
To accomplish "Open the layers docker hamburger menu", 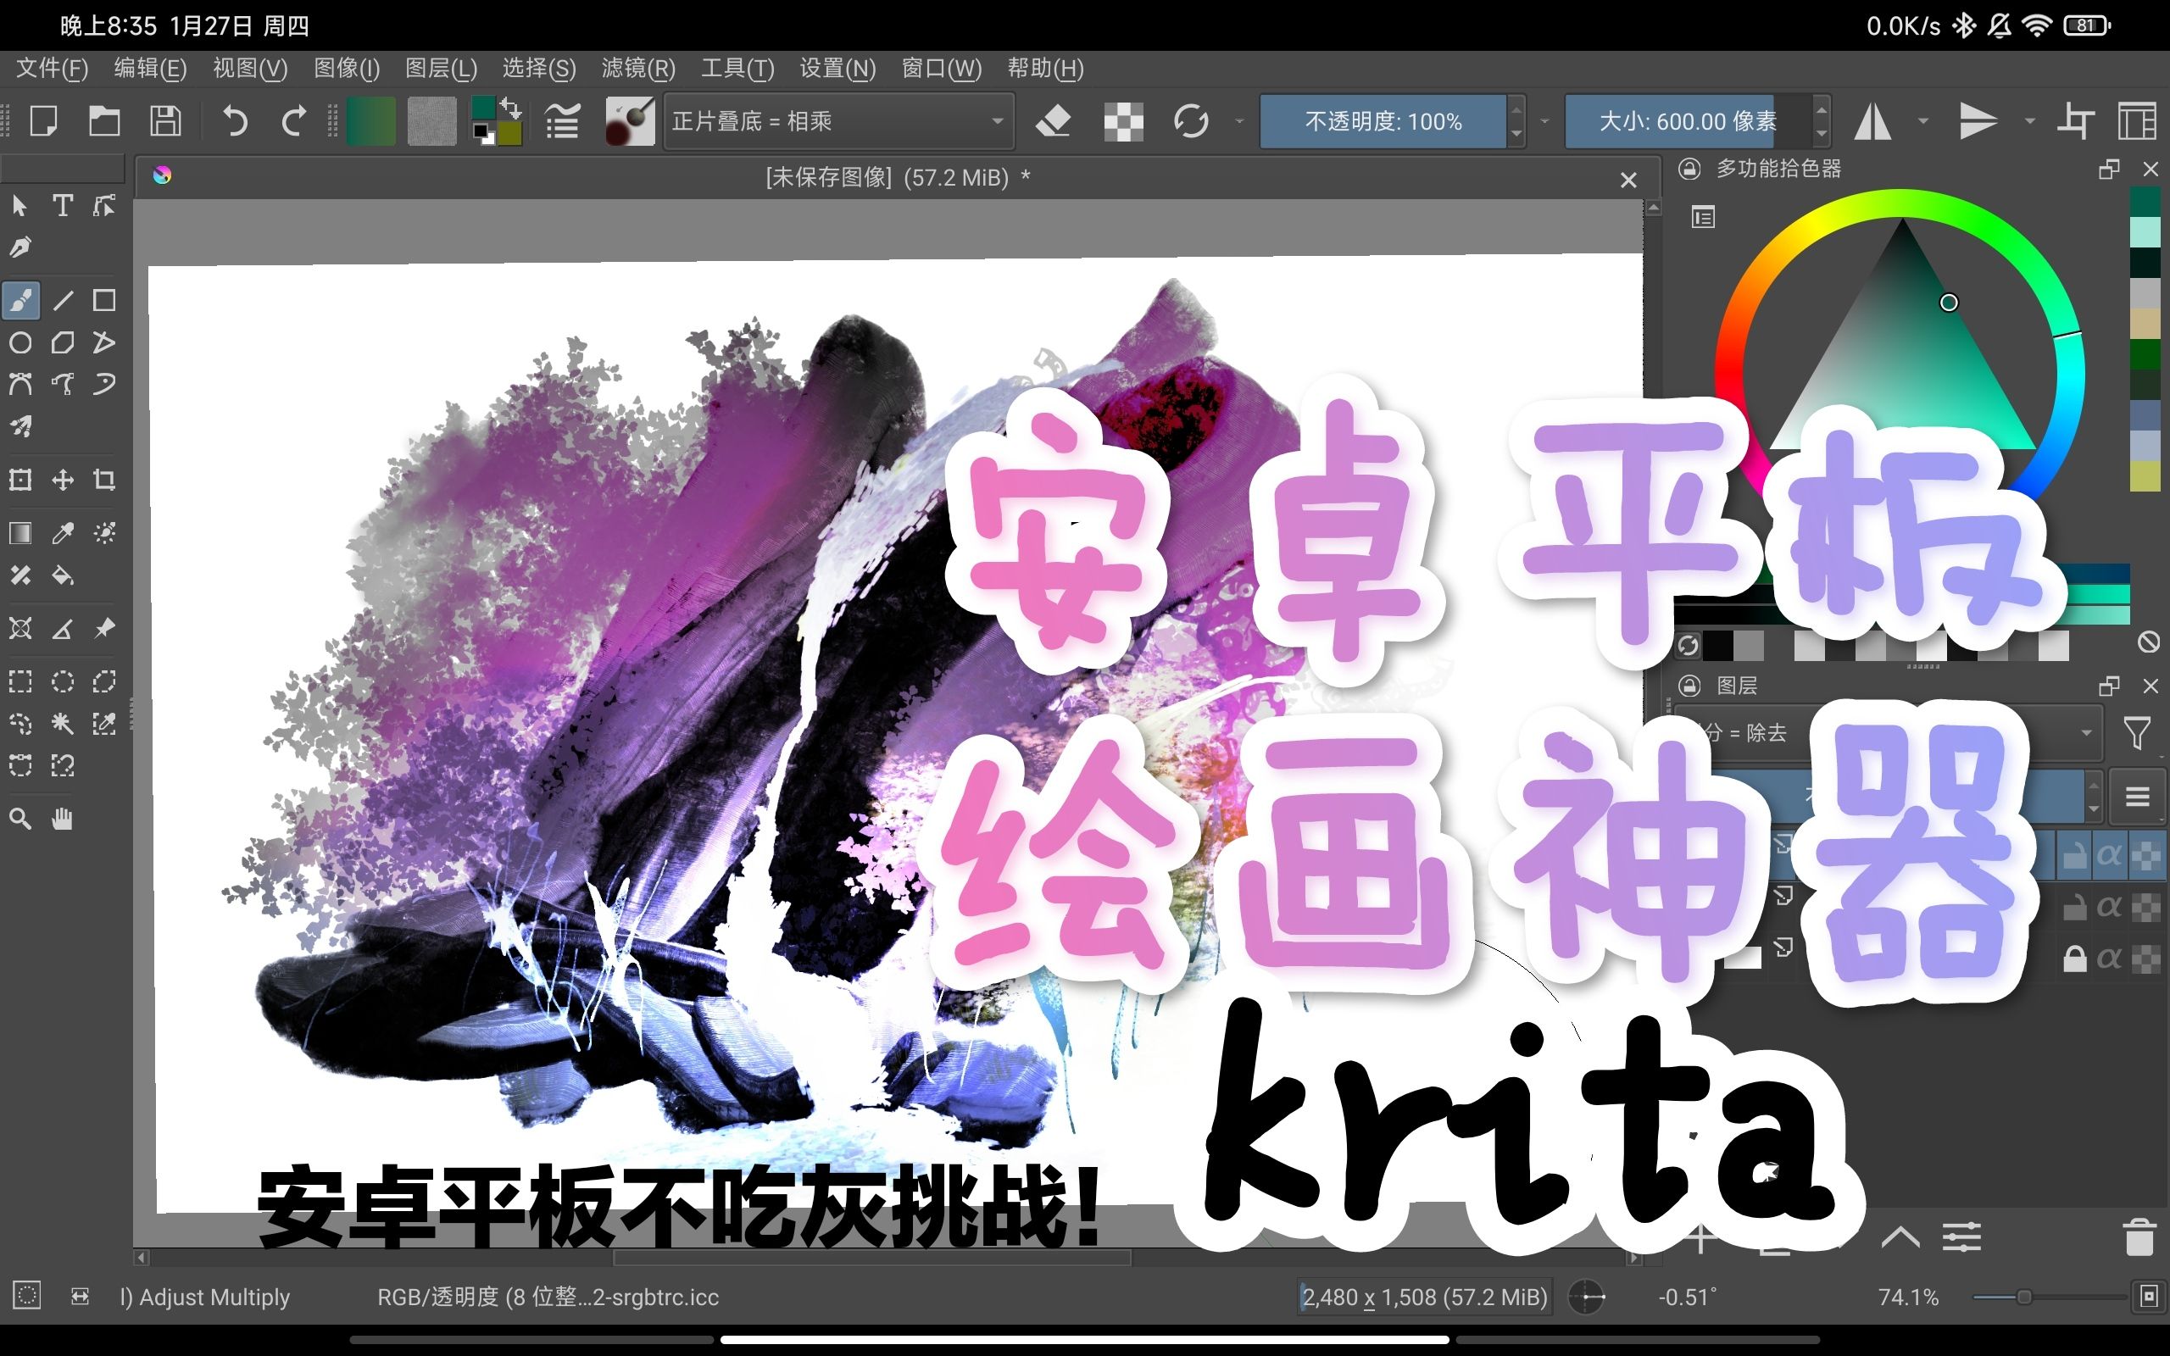I will tap(2138, 797).
